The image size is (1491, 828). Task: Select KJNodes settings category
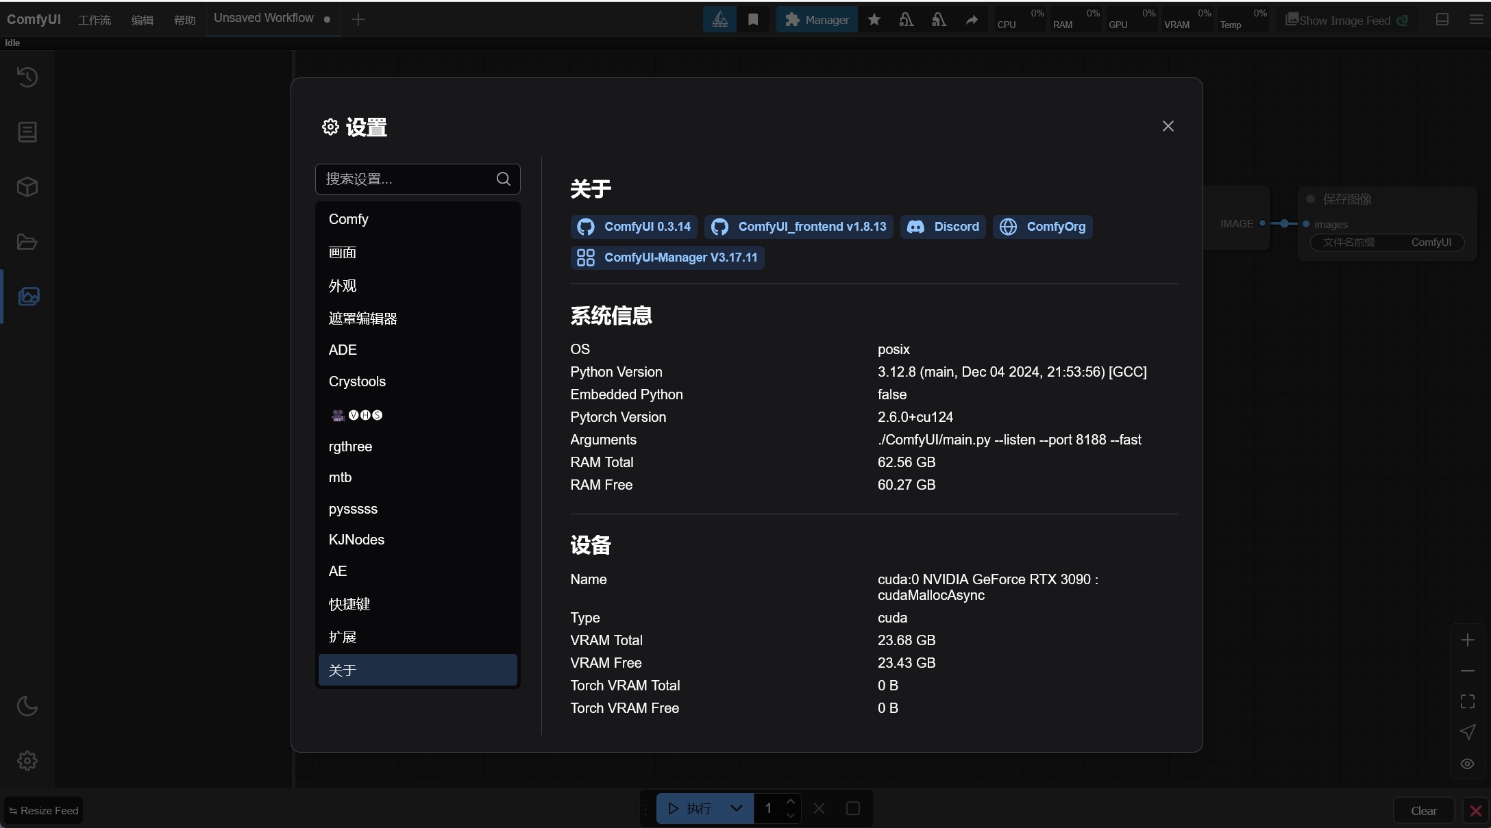point(417,540)
